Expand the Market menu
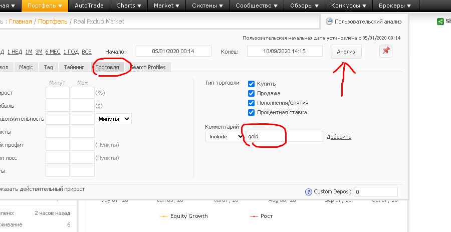The image size is (451, 232). (166, 6)
